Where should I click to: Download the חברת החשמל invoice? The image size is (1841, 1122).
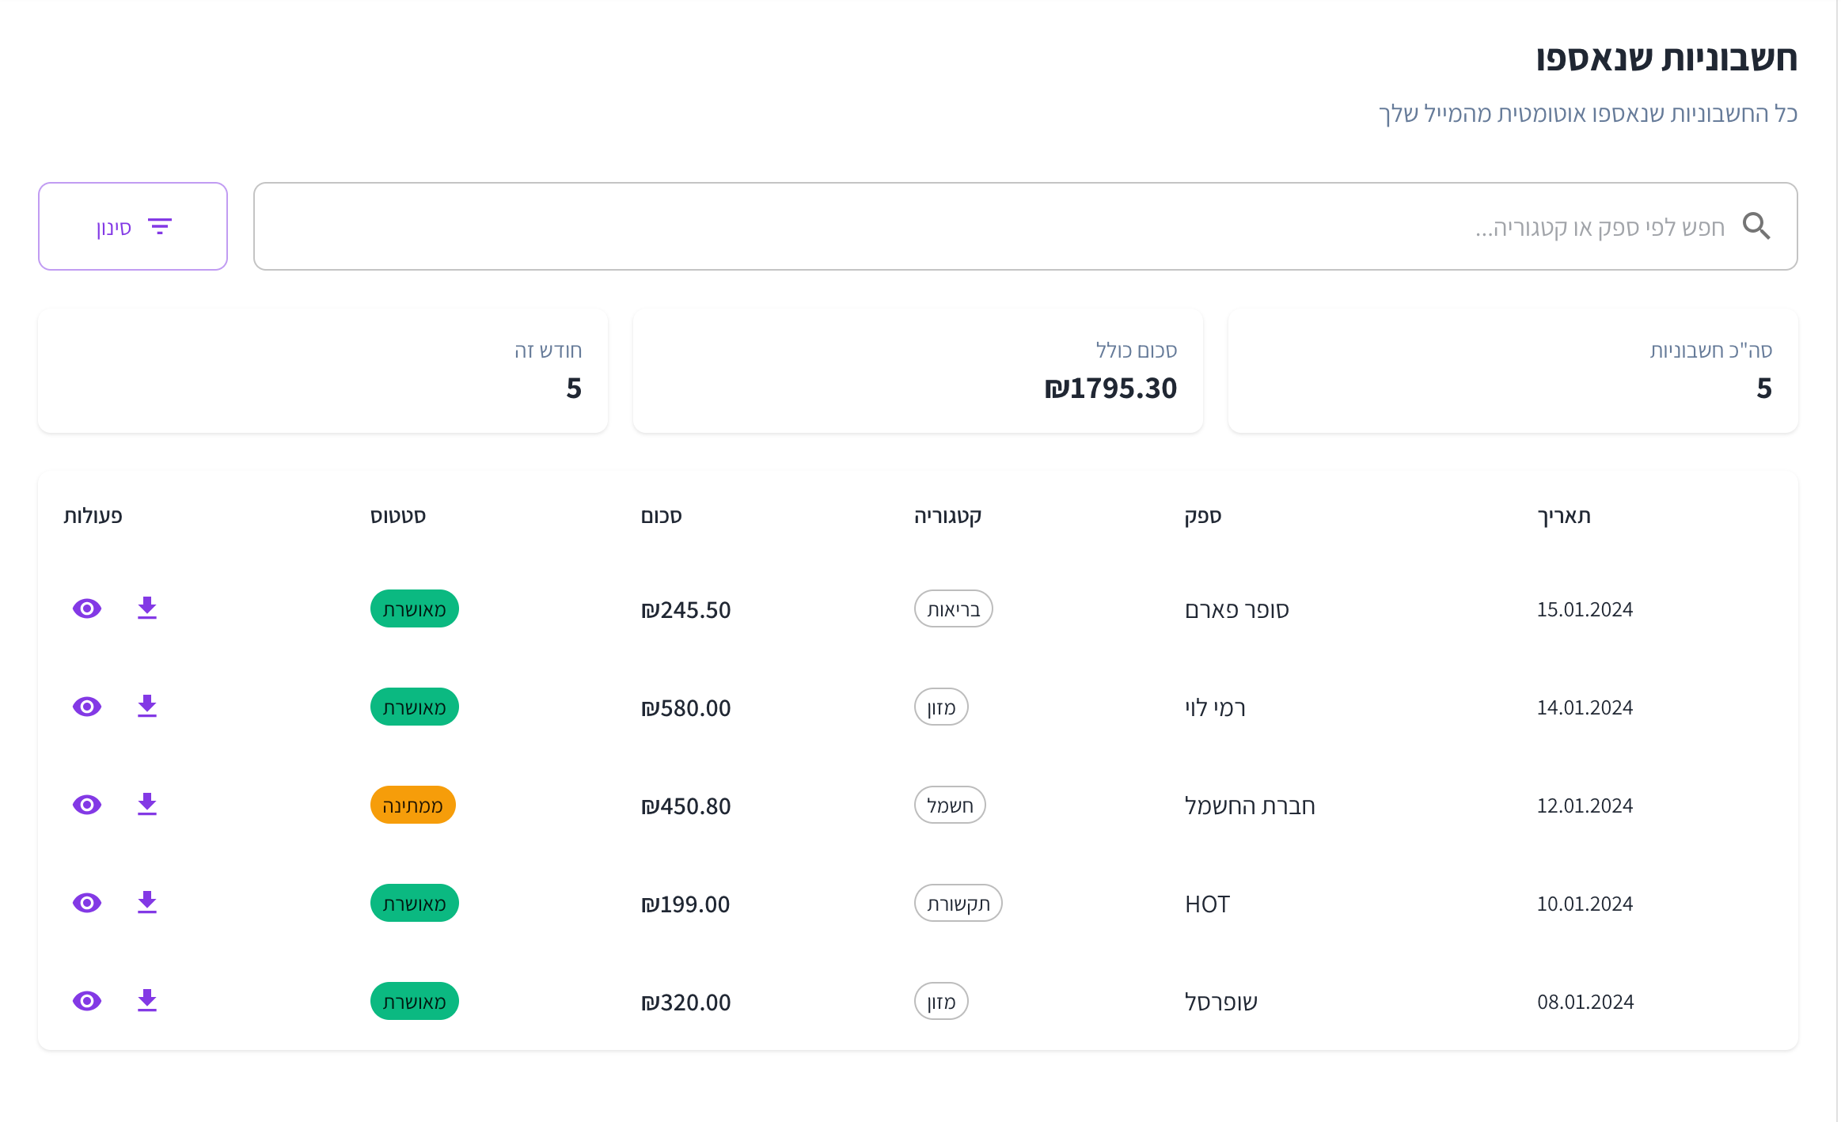(x=147, y=805)
